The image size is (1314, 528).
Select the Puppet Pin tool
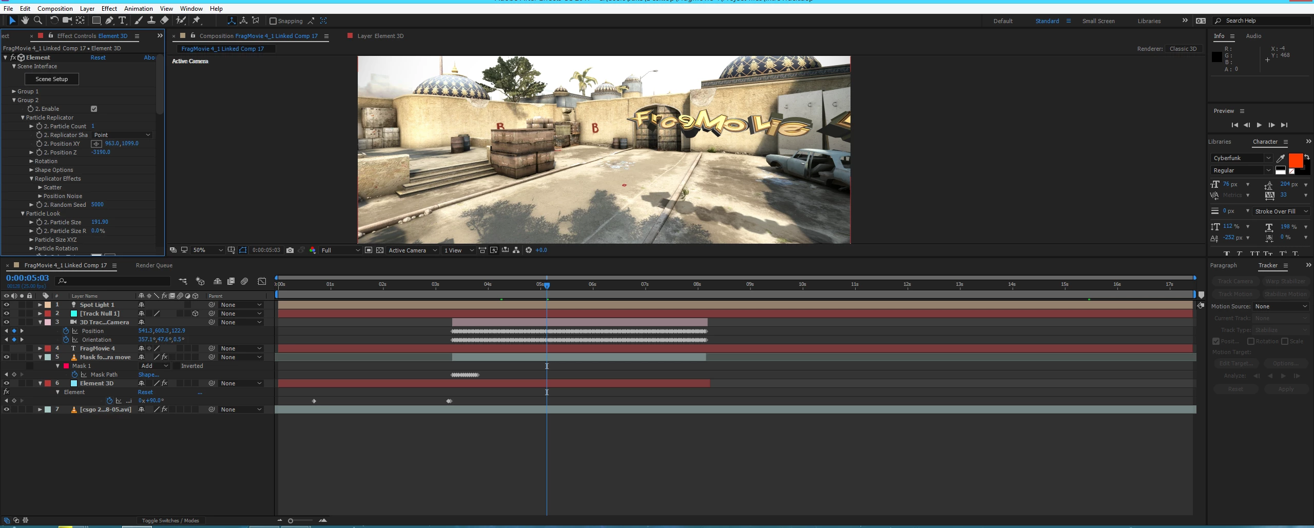[197, 21]
